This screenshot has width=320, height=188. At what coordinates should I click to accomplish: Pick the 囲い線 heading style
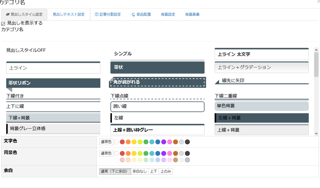pos(157,106)
